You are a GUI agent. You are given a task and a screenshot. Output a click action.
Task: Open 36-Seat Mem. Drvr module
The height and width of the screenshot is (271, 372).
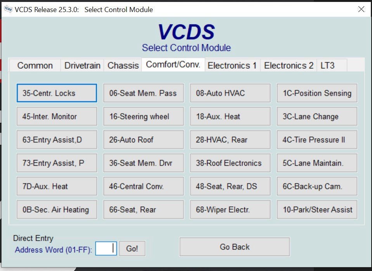pos(143,163)
